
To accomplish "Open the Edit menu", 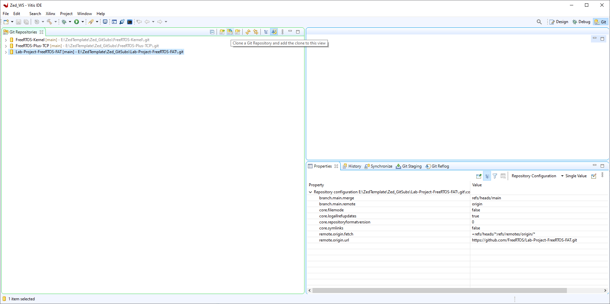I will pyautogui.click(x=17, y=14).
